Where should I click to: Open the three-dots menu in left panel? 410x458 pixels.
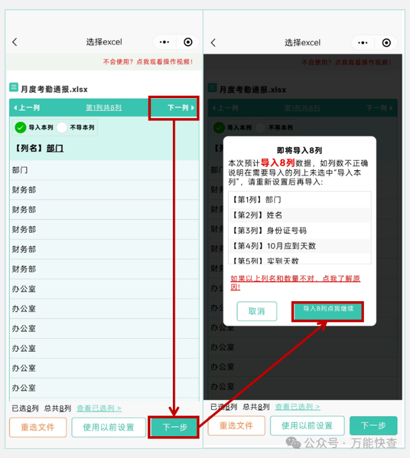click(164, 42)
